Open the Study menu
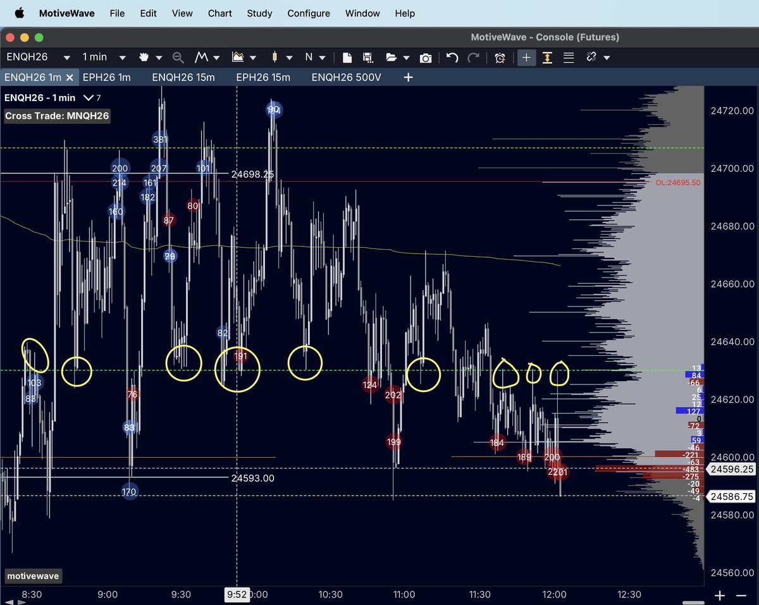This screenshot has height=605, width=759. 259,13
